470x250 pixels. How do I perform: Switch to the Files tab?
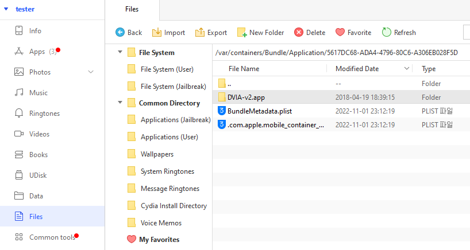coord(132,9)
